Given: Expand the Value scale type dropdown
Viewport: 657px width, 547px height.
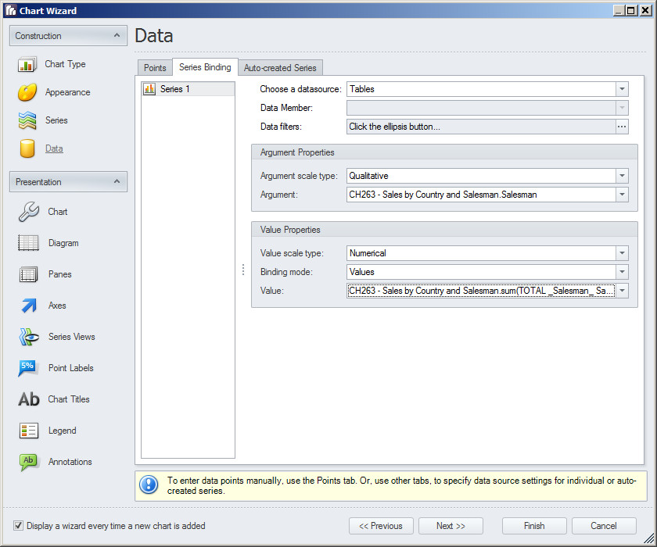Looking at the screenshot, I should pyautogui.click(x=622, y=253).
